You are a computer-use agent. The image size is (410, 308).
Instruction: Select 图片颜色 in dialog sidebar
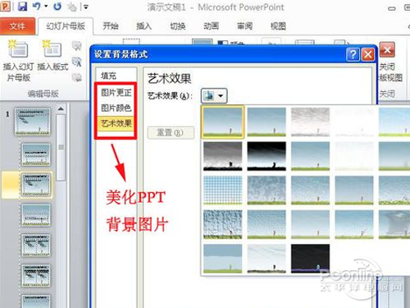click(x=116, y=108)
